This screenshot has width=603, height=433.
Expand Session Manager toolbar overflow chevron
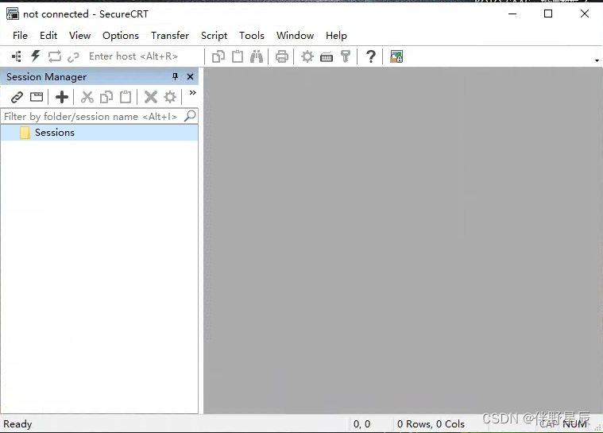(x=193, y=93)
